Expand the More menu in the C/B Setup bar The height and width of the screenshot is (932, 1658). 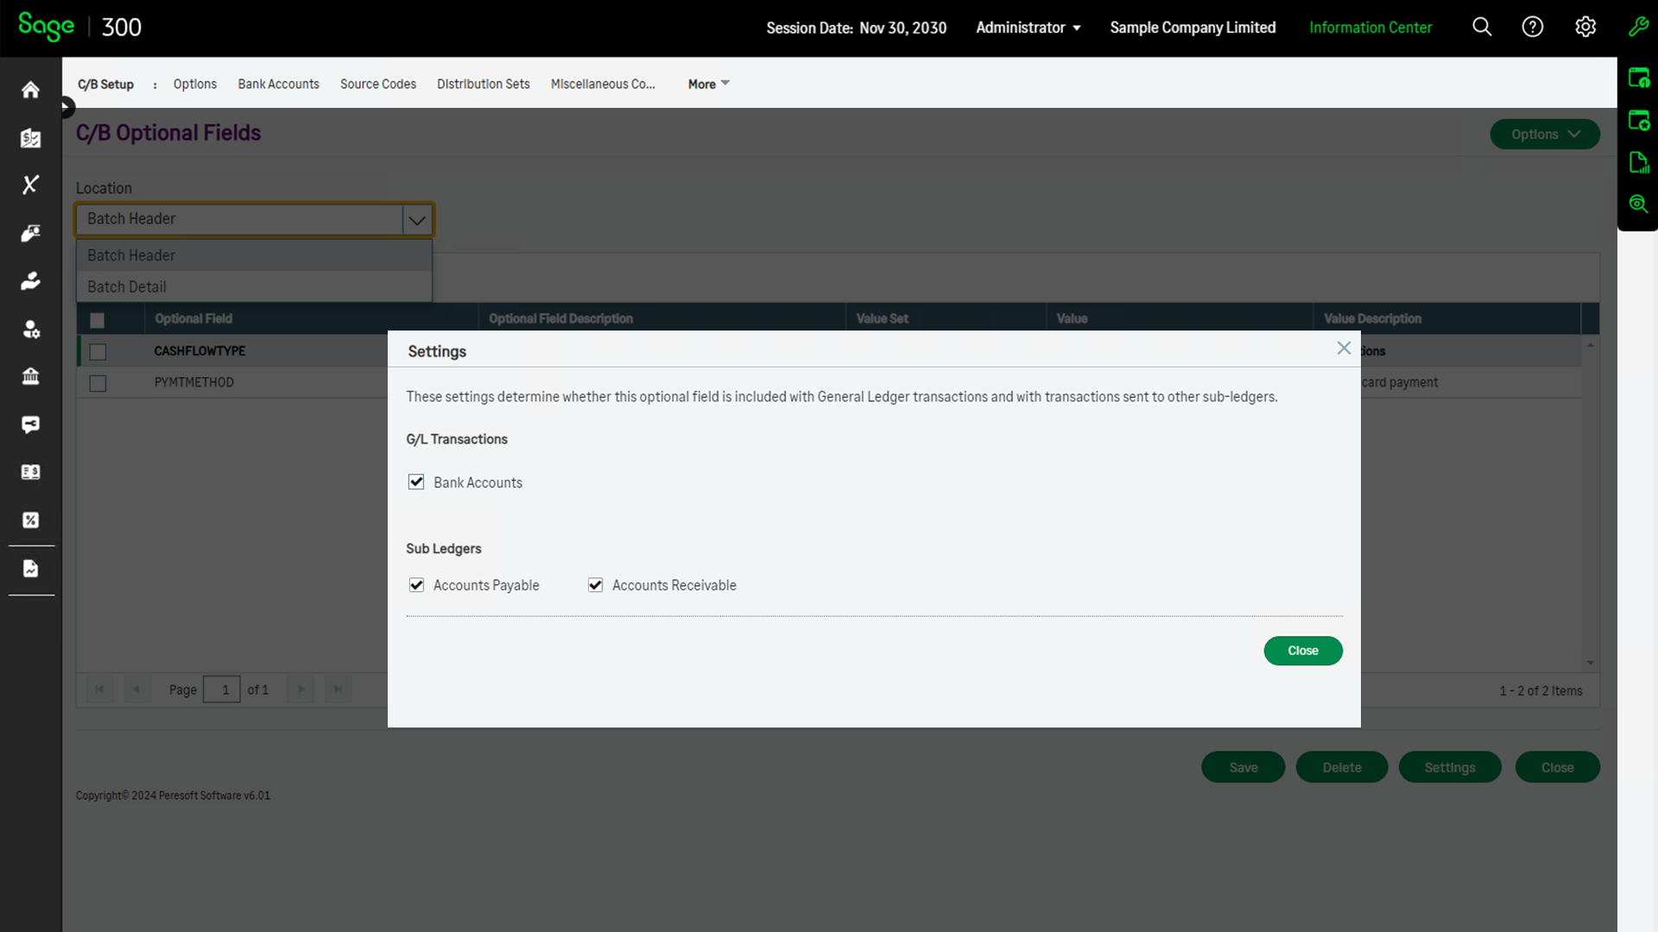(x=706, y=84)
